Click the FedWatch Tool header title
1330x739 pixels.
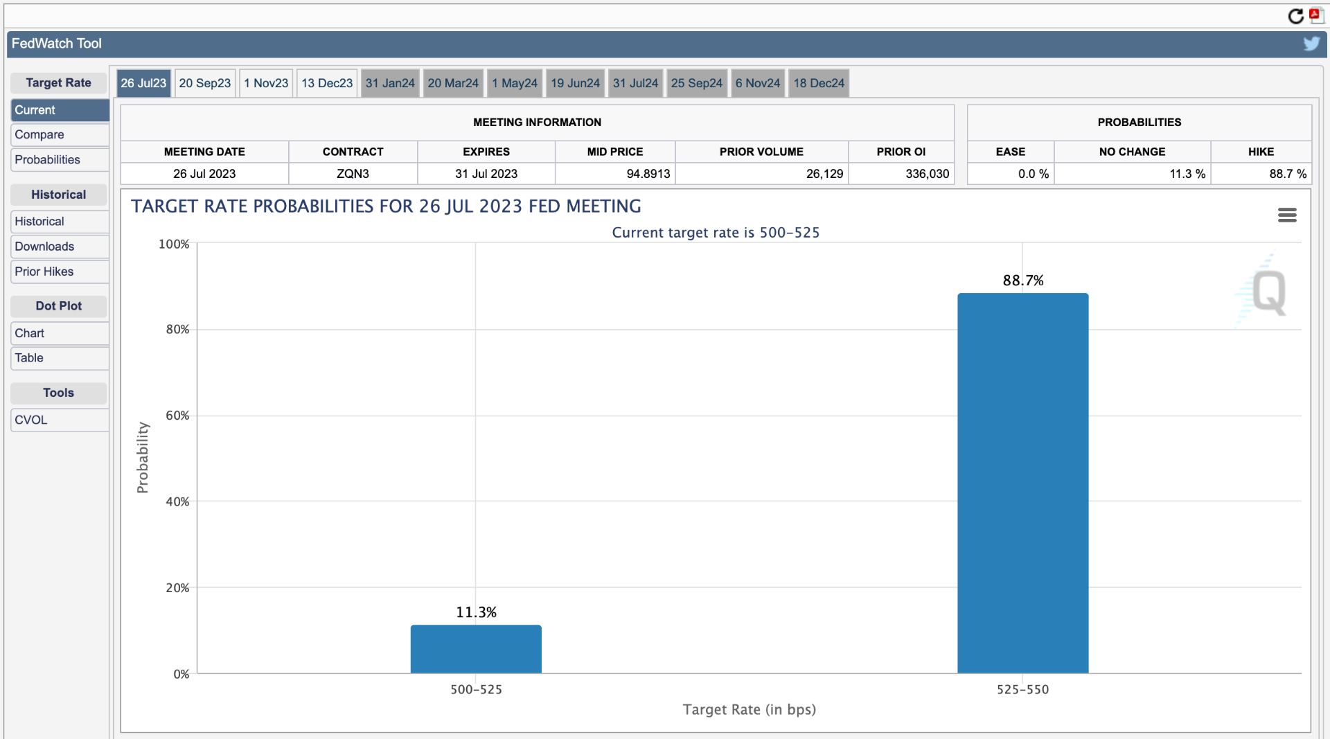tap(57, 44)
